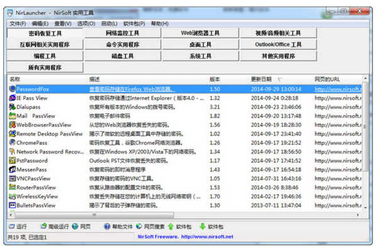Open the 选项(O) menu
This screenshot has height=249, width=377.
click(86, 23)
